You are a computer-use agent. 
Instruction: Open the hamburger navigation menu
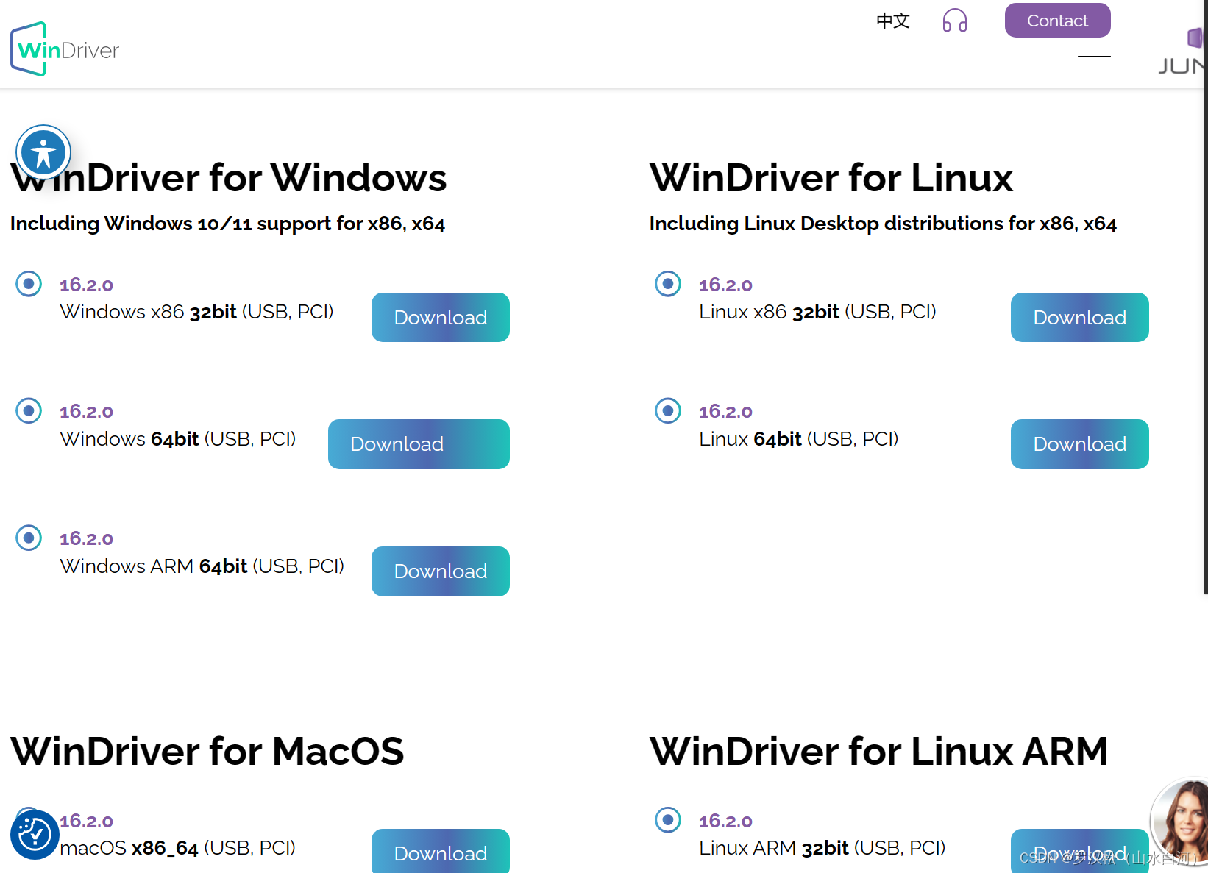pyautogui.click(x=1094, y=65)
